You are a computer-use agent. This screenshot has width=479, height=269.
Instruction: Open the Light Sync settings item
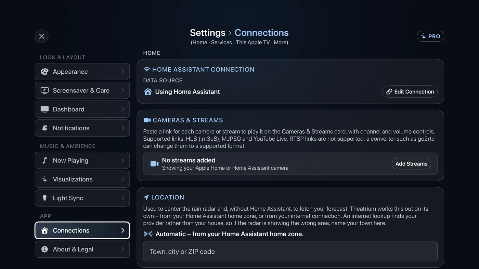coord(82,198)
